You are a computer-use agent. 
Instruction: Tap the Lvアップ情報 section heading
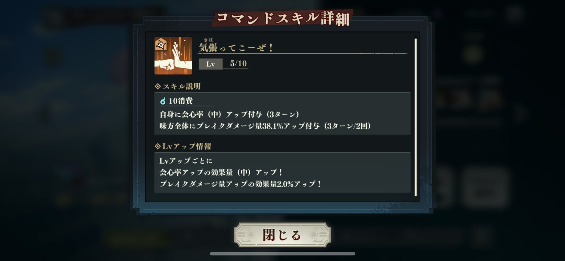(x=186, y=146)
